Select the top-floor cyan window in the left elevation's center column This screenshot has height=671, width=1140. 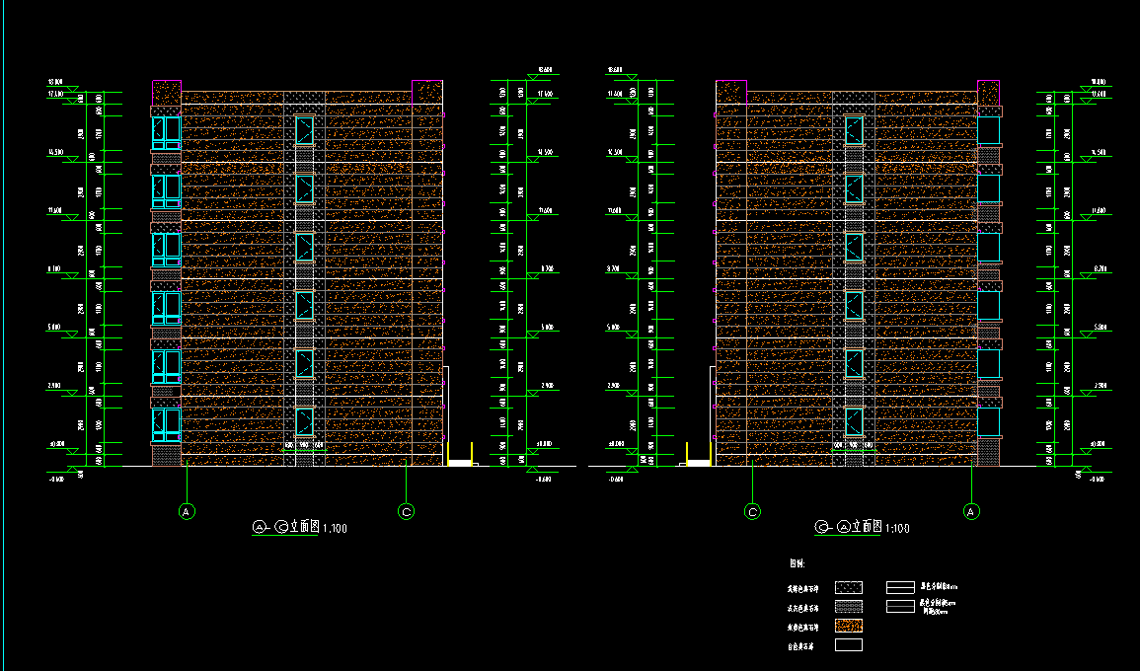[x=304, y=130]
